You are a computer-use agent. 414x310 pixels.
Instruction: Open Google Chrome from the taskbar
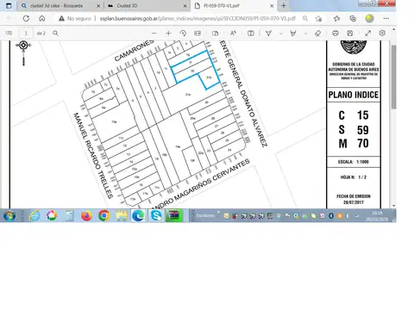pos(103,215)
